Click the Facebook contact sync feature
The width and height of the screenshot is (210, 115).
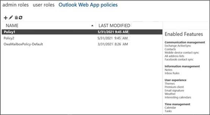tap(179, 60)
